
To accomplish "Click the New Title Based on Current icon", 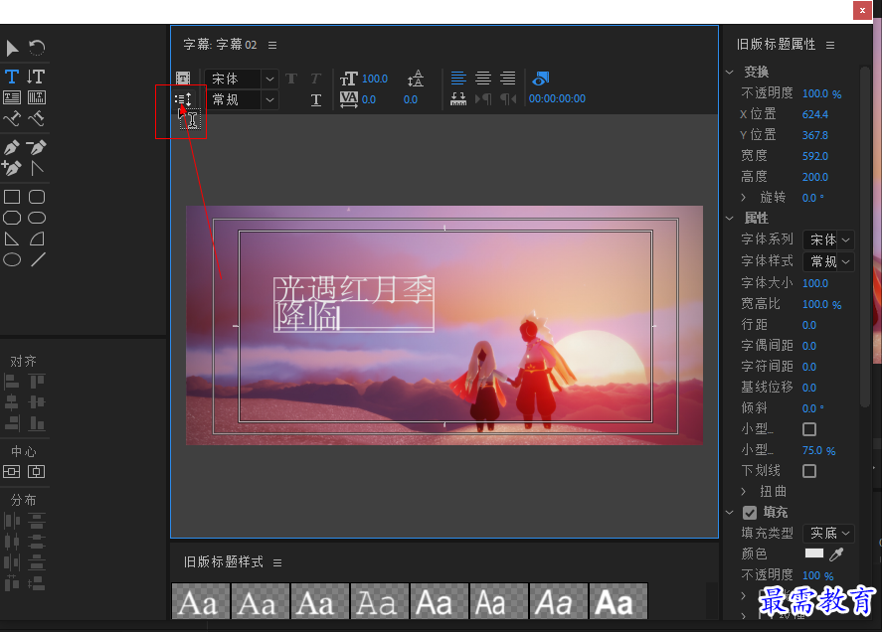I will coord(183,79).
